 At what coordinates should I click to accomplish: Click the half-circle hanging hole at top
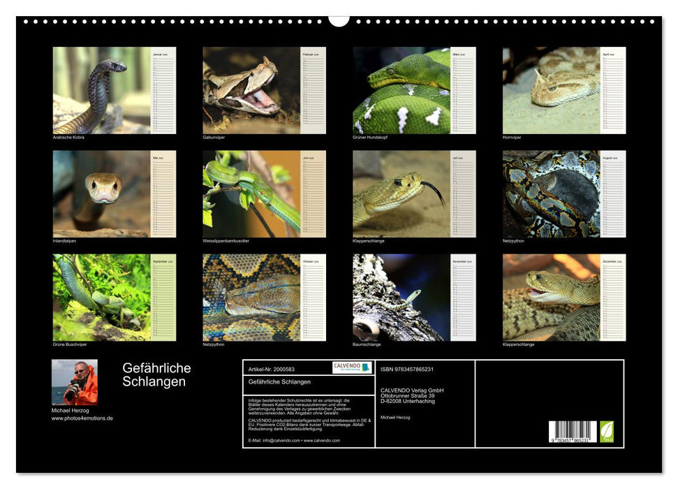(339, 20)
